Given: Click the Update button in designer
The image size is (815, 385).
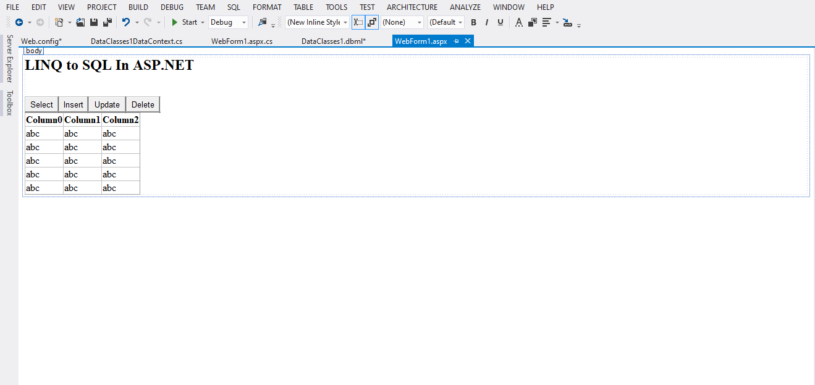Looking at the screenshot, I should 108,104.
